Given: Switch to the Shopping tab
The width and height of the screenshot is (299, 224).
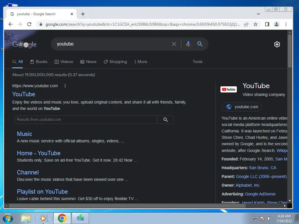Looking at the screenshot, I should click(x=115, y=62).
